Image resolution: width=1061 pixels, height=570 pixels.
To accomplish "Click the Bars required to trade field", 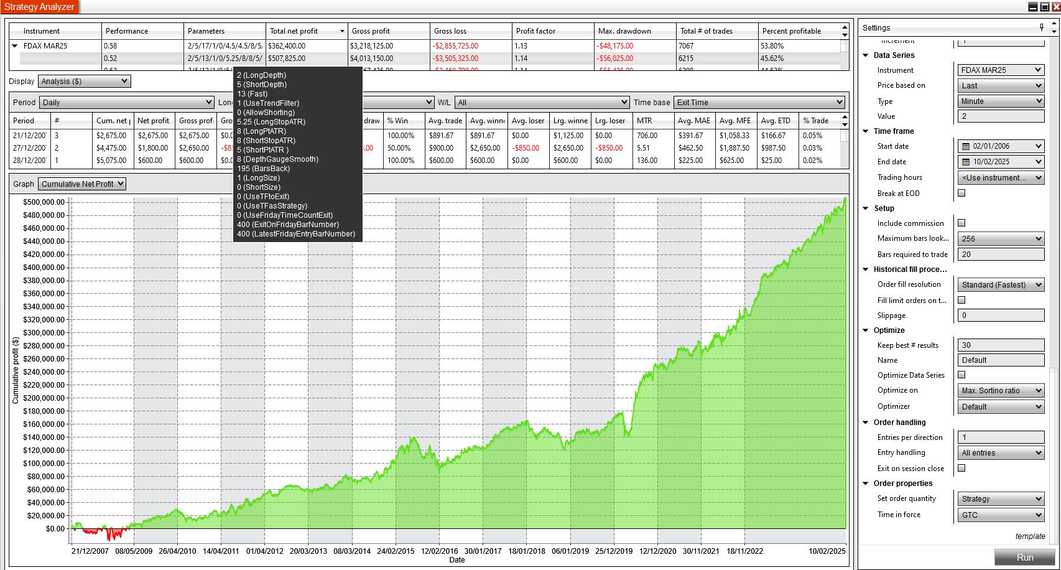I will [1001, 255].
